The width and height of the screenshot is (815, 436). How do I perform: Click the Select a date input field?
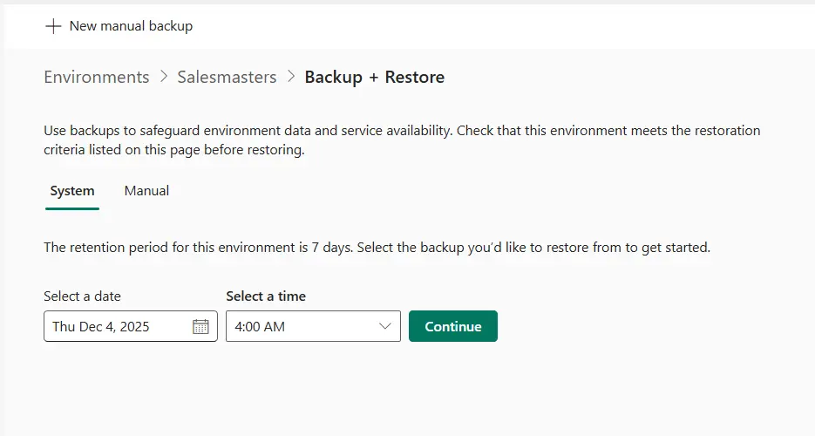coord(131,326)
